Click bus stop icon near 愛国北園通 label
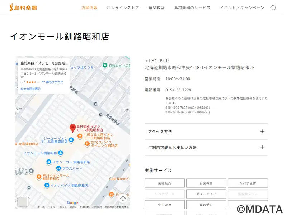 [101, 115]
